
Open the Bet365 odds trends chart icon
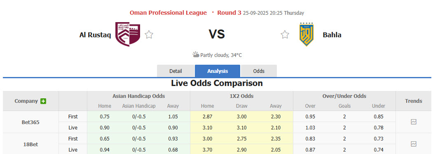413,122
